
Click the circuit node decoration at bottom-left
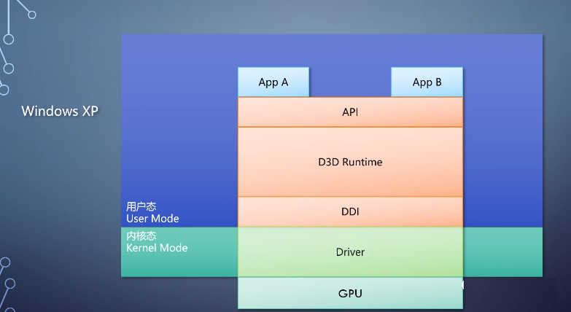tap(9, 284)
